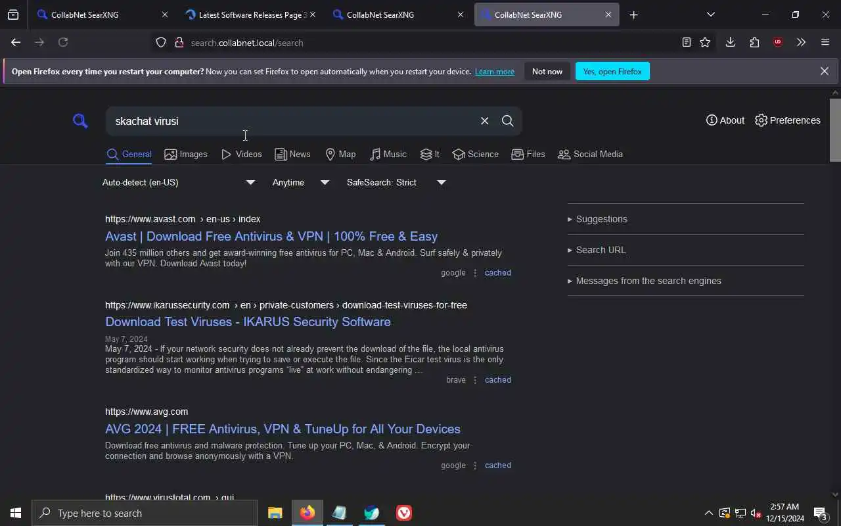The width and height of the screenshot is (841, 526).
Task: Toggle reader view icon in address bar
Action: tap(686, 42)
